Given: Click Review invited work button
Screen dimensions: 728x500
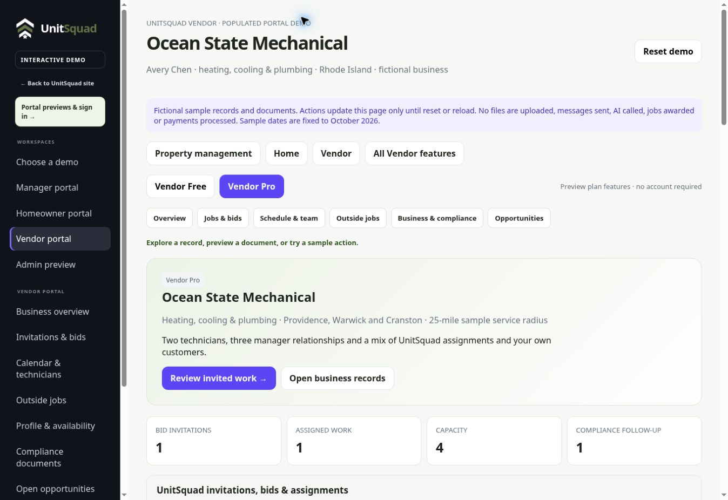Looking at the screenshot, I should (x=219, y=379).
